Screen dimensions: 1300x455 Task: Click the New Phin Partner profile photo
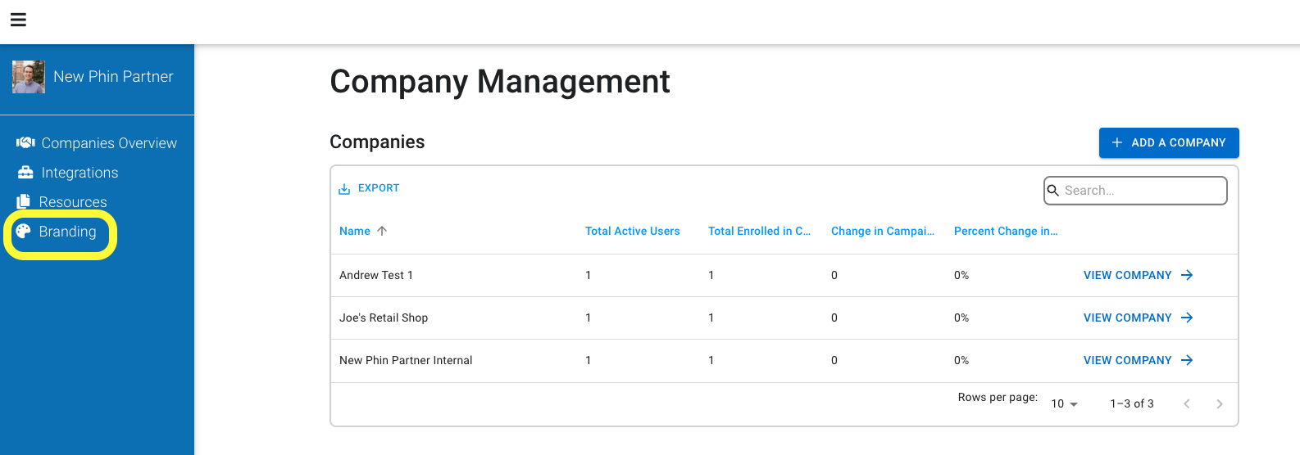(29, 76)
